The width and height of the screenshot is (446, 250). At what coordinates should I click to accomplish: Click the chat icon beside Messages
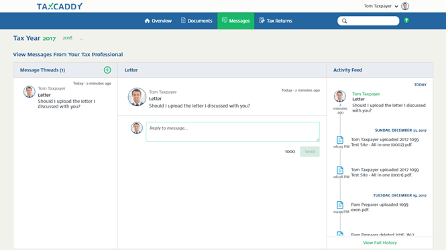coord(225,21)
